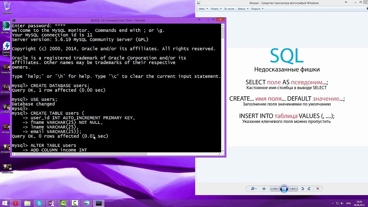Switch to Photo Viewer taskbar button
Screen dimensions: 368x207
tap(87, 203)
